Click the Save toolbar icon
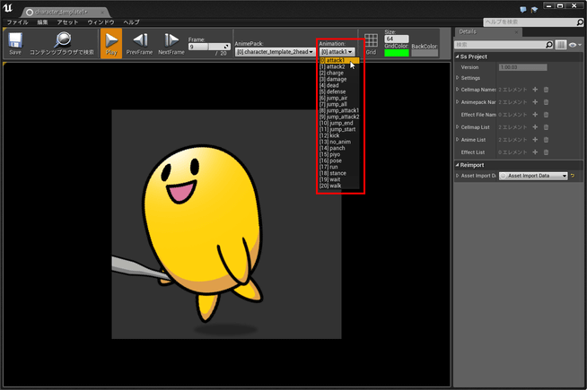Image resolution: width=587 pixels, height=390 pixels. point(15,43)
